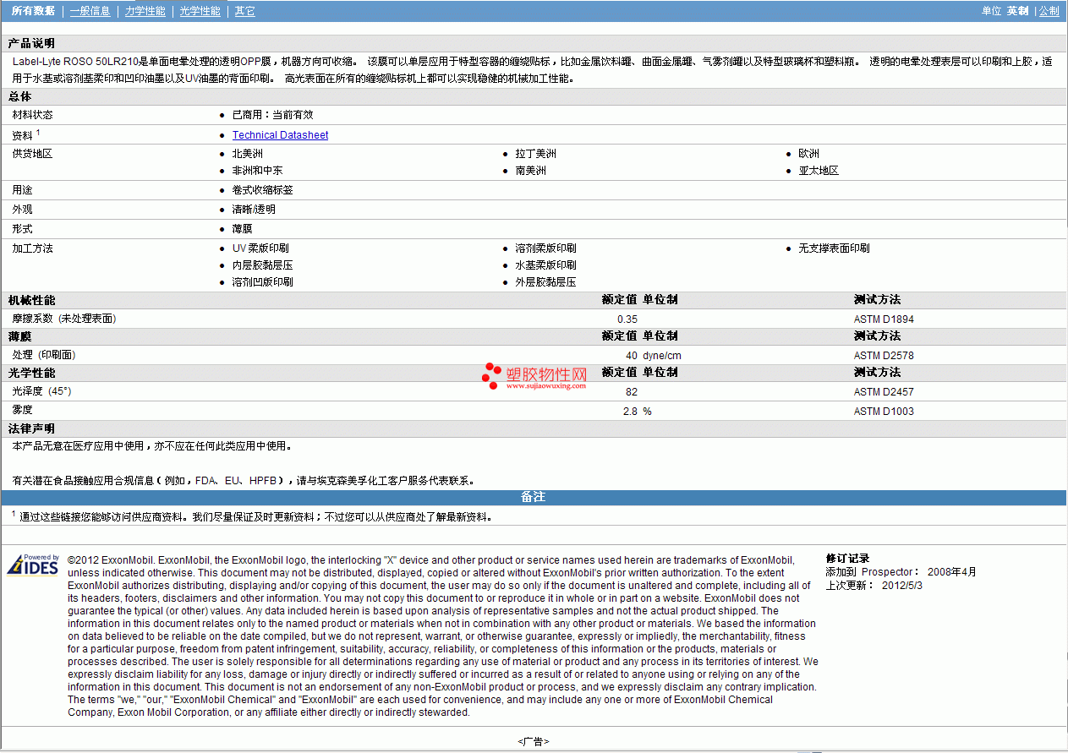Click the 非洲和中东 region entry
This screenshot has width=1068, height=753.
258,171
